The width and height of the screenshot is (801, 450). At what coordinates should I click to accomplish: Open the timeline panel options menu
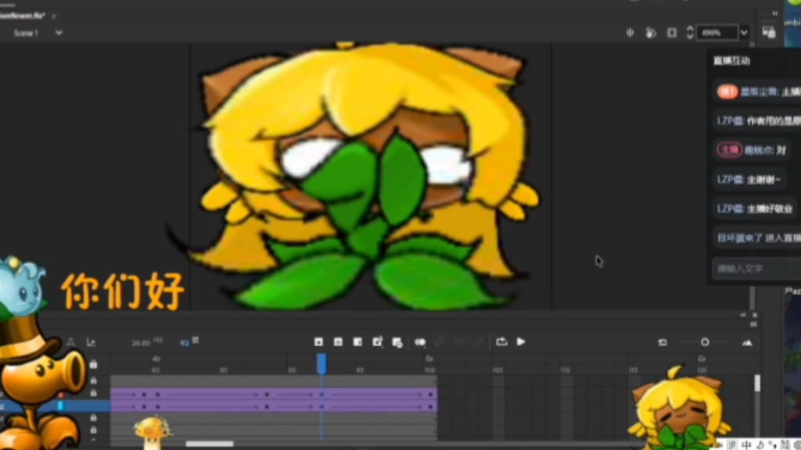(753, 324)
